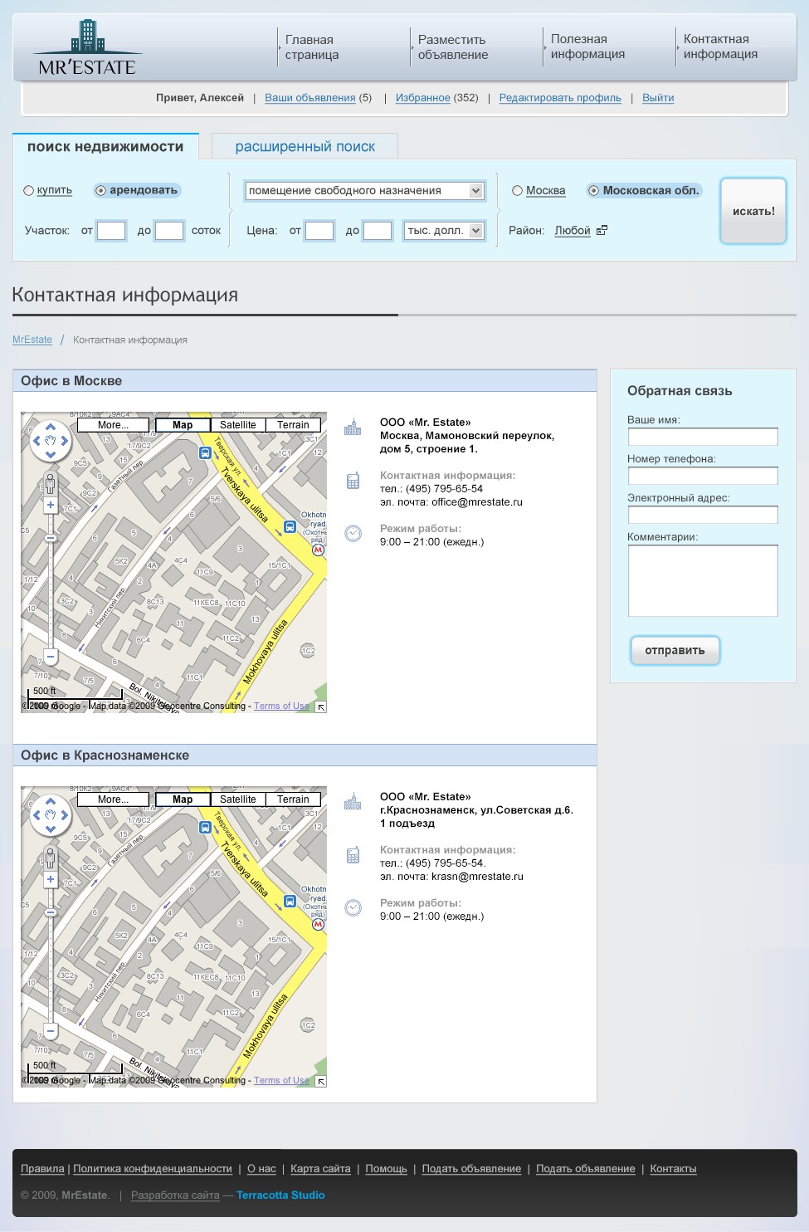809x1232 pixels.
Task: Select the Москва radio button
Action: [517, 190]
